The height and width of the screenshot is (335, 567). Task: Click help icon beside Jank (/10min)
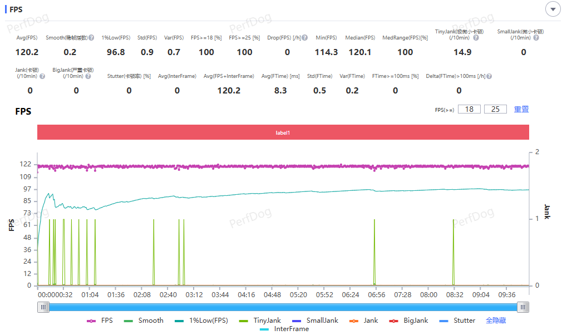[42, 76]
